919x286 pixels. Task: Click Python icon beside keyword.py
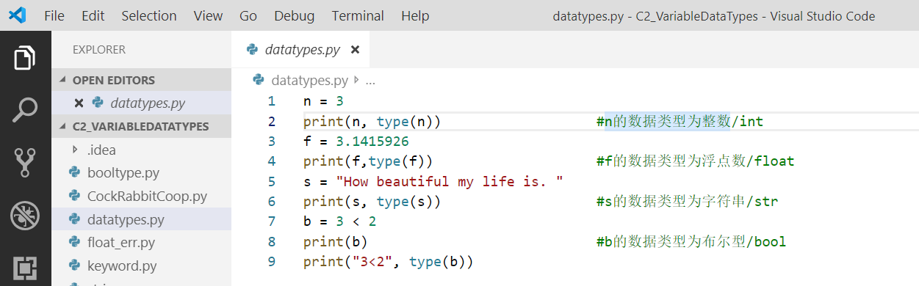[74, 265]
